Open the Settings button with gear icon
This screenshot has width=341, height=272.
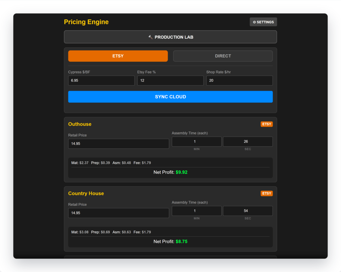[263, 22]
